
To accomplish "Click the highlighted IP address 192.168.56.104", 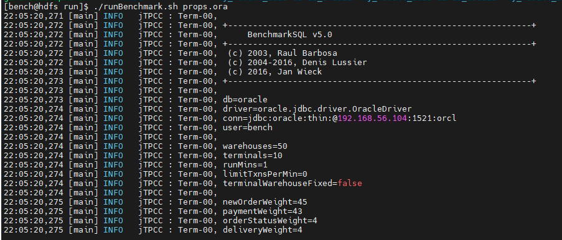I will point(372,118).
